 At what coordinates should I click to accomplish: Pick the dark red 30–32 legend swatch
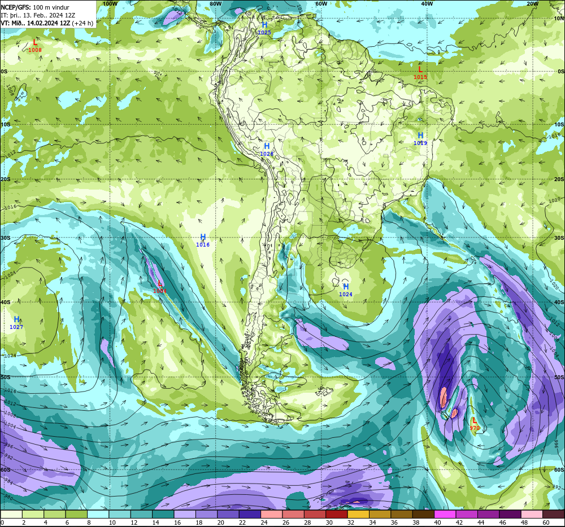pos(337,514)
